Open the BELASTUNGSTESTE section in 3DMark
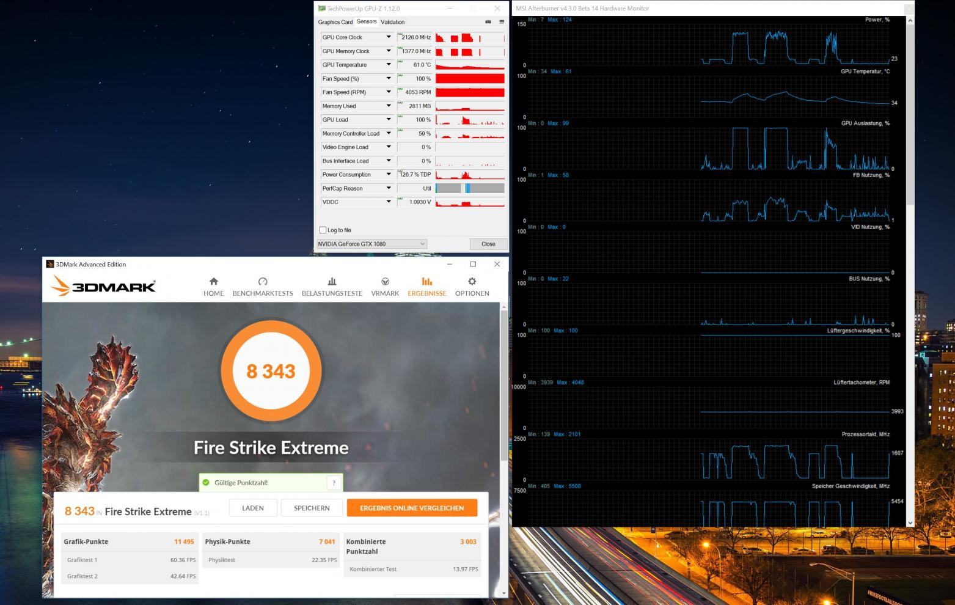The height and width of the screenshot is (605, 955). point(332,287)
